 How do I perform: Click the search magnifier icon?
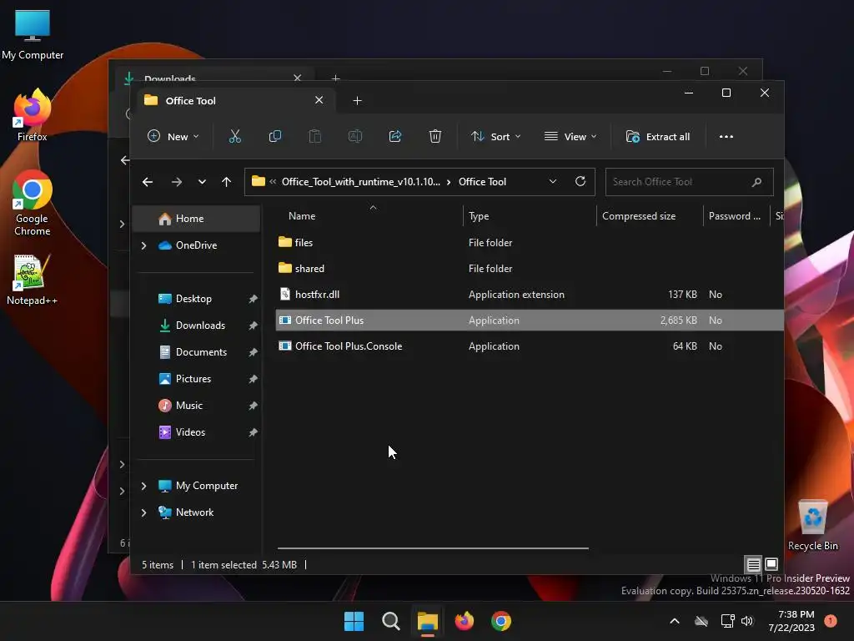pos(756,182)
